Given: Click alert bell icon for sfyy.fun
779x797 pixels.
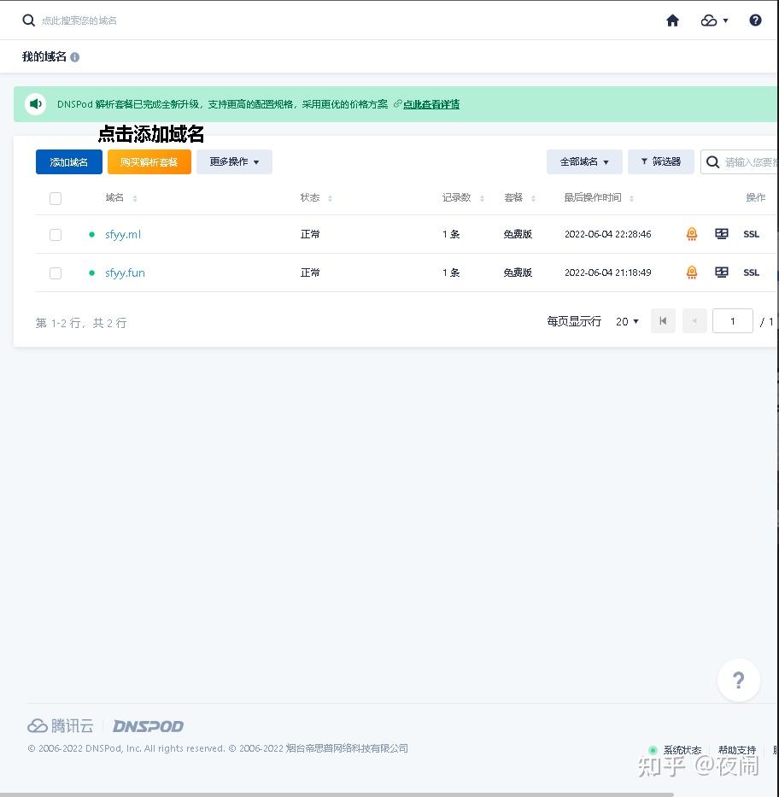Looking at the screenshot, I should (692, 273).
